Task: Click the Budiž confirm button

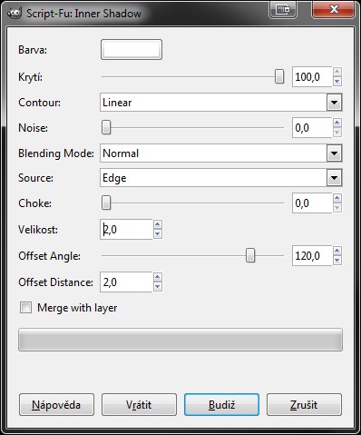Action: pos(221,405)
